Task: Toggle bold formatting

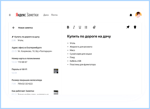Action: (x=68, y=27)
